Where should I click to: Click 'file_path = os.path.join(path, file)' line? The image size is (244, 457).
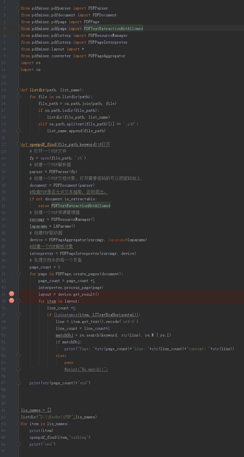point(77,104)
